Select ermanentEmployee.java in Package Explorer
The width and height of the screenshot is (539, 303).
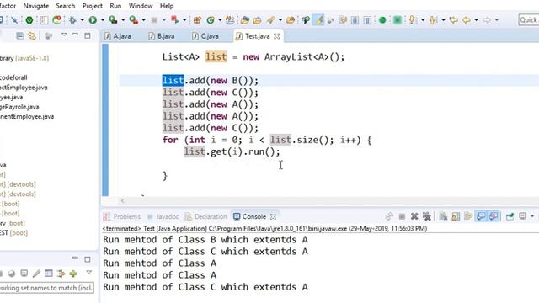coord(27,116)
